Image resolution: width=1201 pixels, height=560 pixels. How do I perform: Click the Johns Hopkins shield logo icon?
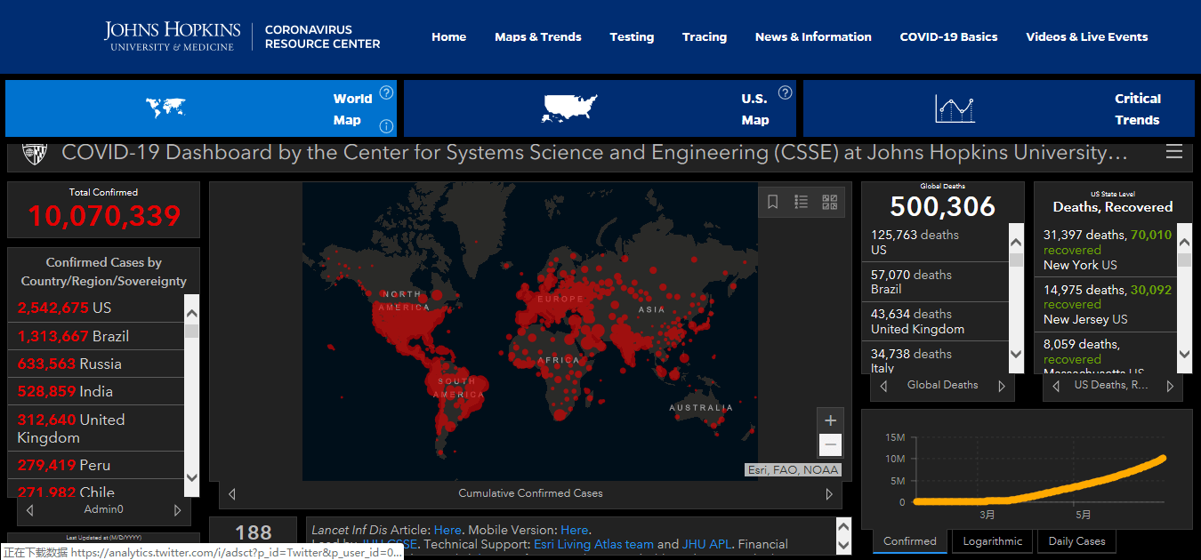pyautogui.click(x=34, y=152)
